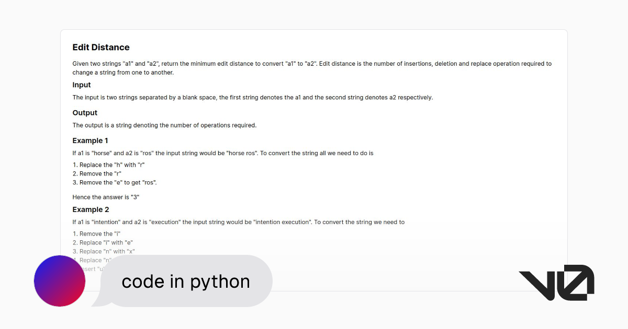Viewport: 628px width, 329px height.
Task: Toggle the Output section heading
Action: pyautogui.click(x=84, y=112)
